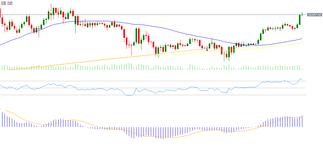Select the middle RSI level line
The height and width of the screenshot is (146, 323).
[x=152, y=88]
